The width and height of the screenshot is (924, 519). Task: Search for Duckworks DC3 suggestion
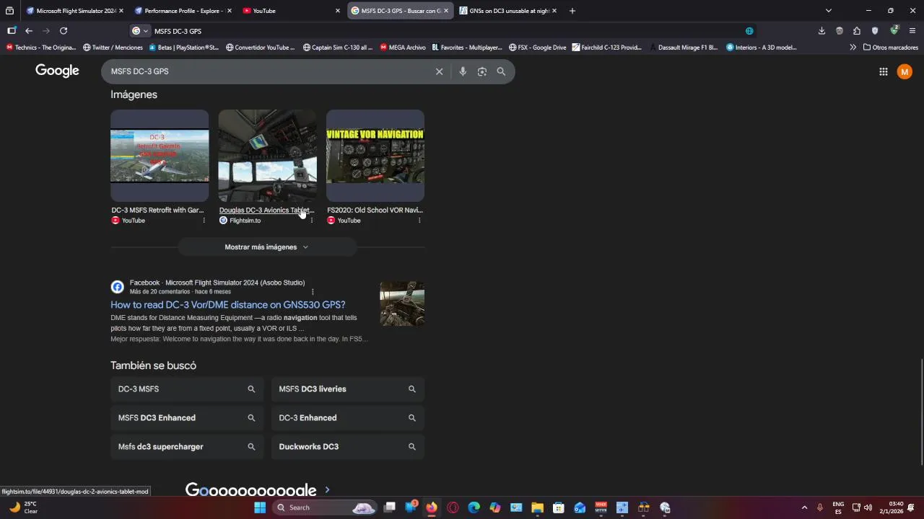348,446
